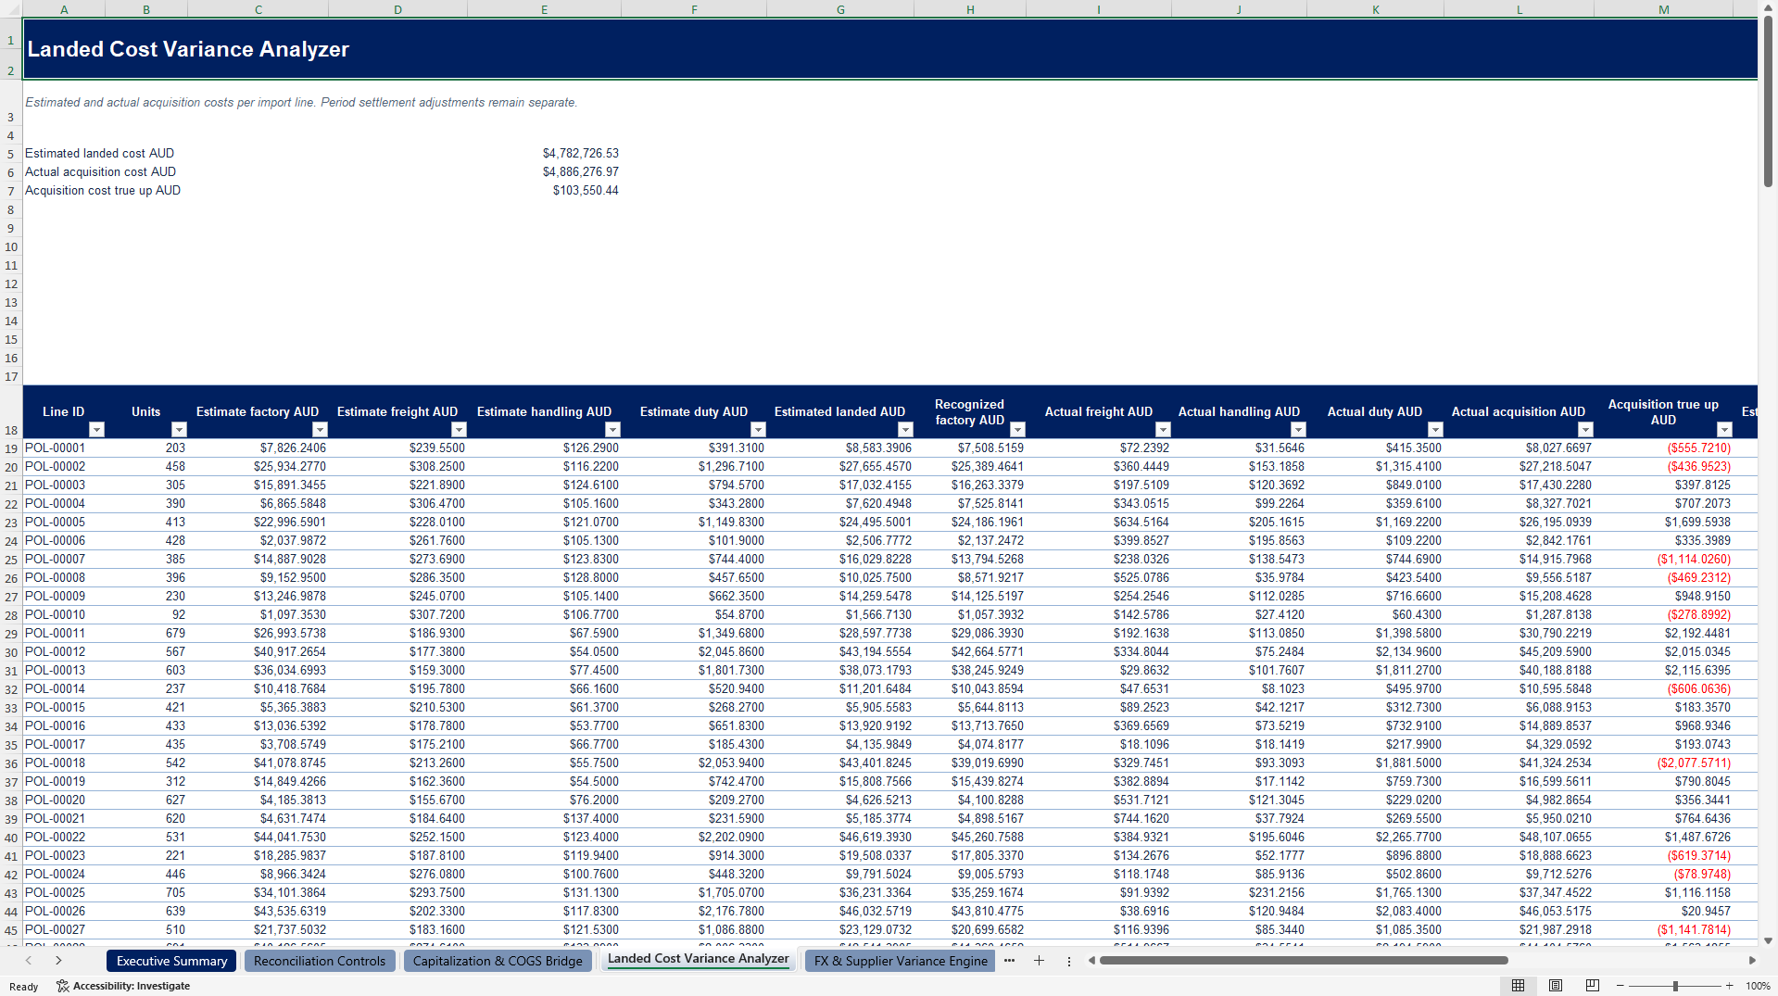Switch to Page Break Preview
Image resolution: width=1778 pixels, height=996 pixels.
1593,986
